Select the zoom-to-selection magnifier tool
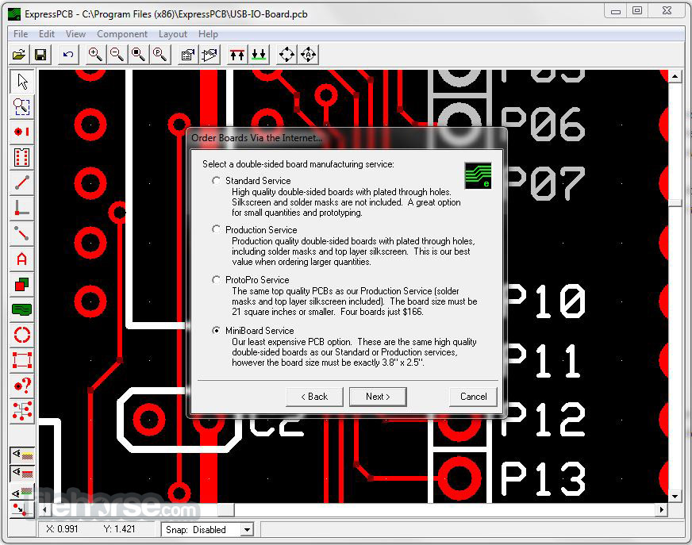The width and height of the screenshot is (692, 545). (x=21, y=107)
